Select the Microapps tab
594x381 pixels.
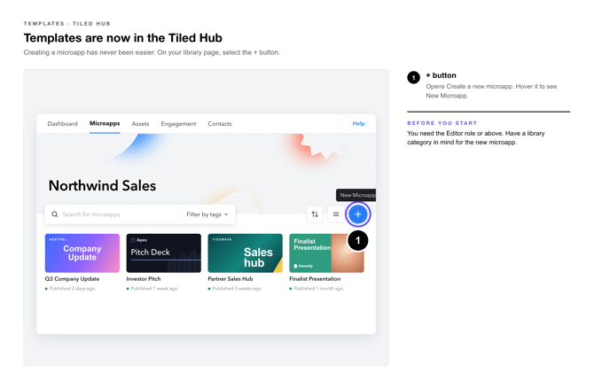click(x=105, y=124)
